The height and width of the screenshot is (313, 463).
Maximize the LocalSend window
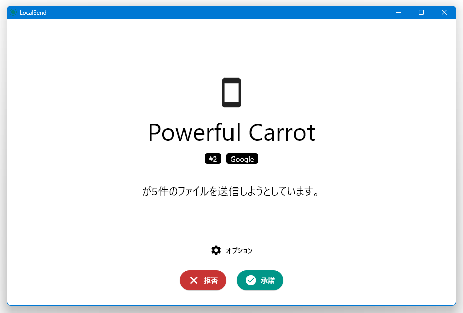tap(421, 12)
